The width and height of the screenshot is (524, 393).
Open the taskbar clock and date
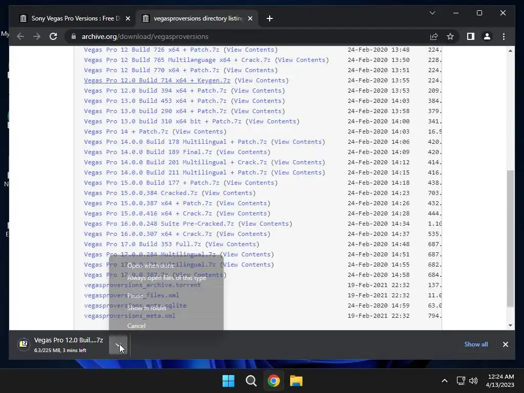[500, 381]
